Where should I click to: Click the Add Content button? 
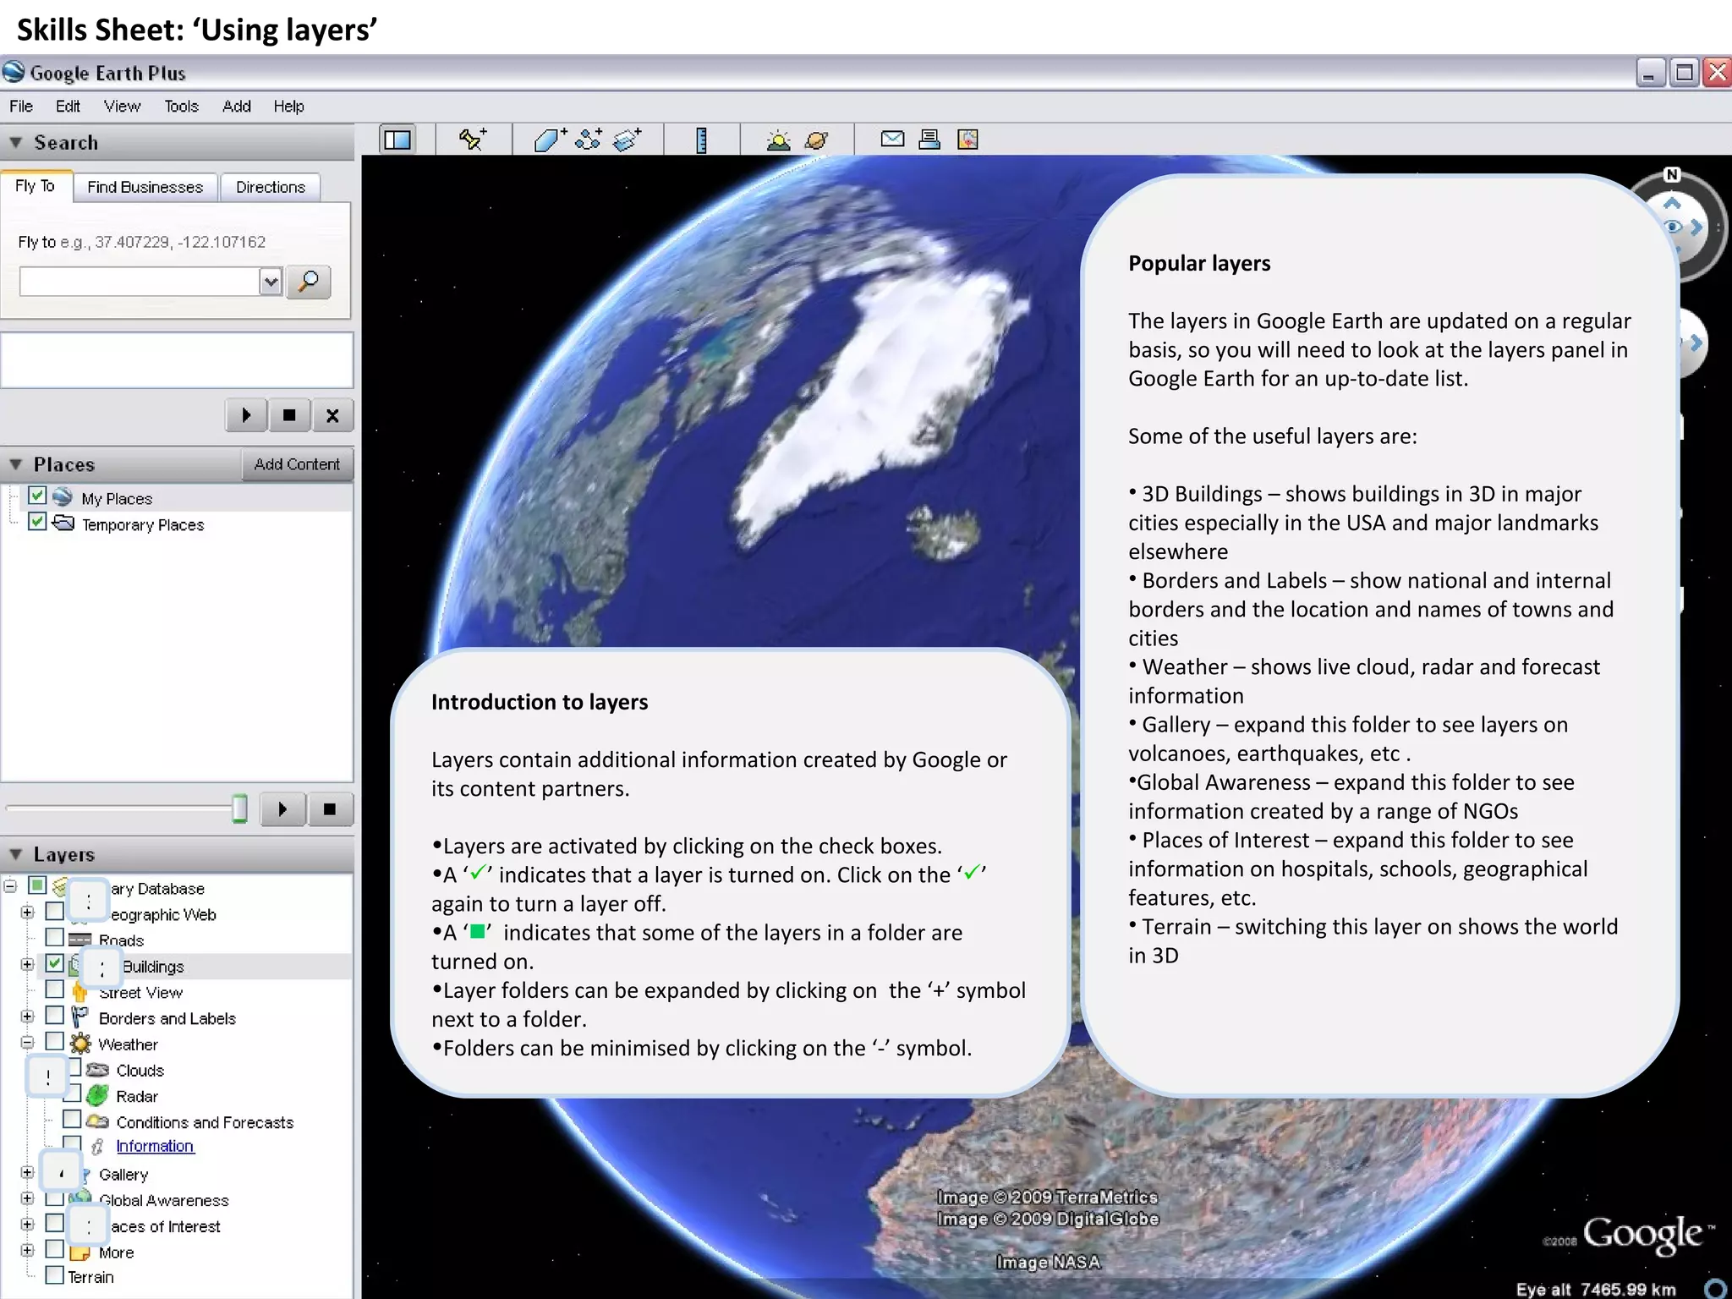tap(297, 464)
